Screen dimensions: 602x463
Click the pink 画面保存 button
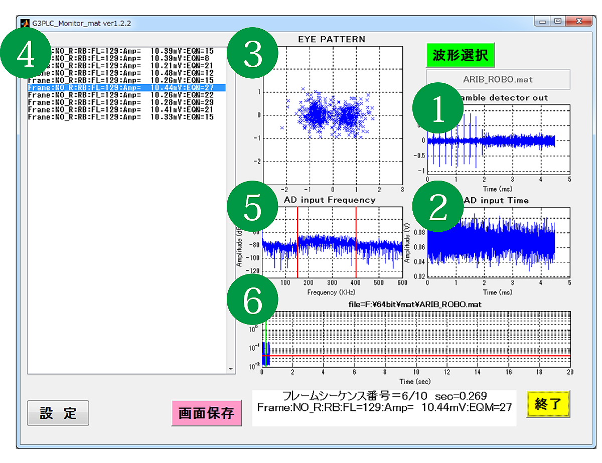pyautogui.click(x=206, y=413)
